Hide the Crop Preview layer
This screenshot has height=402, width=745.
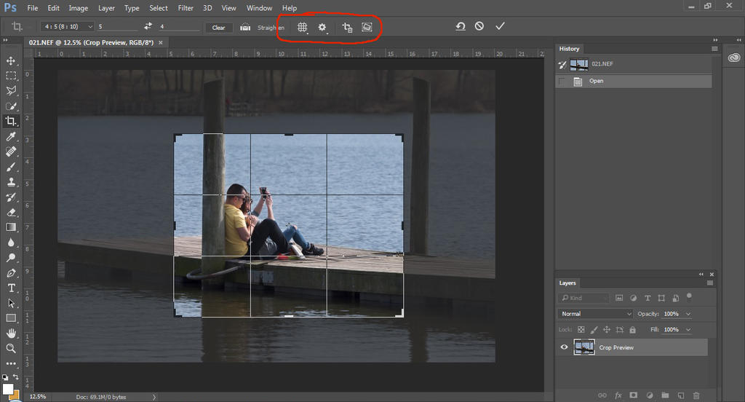coord(564,347)
